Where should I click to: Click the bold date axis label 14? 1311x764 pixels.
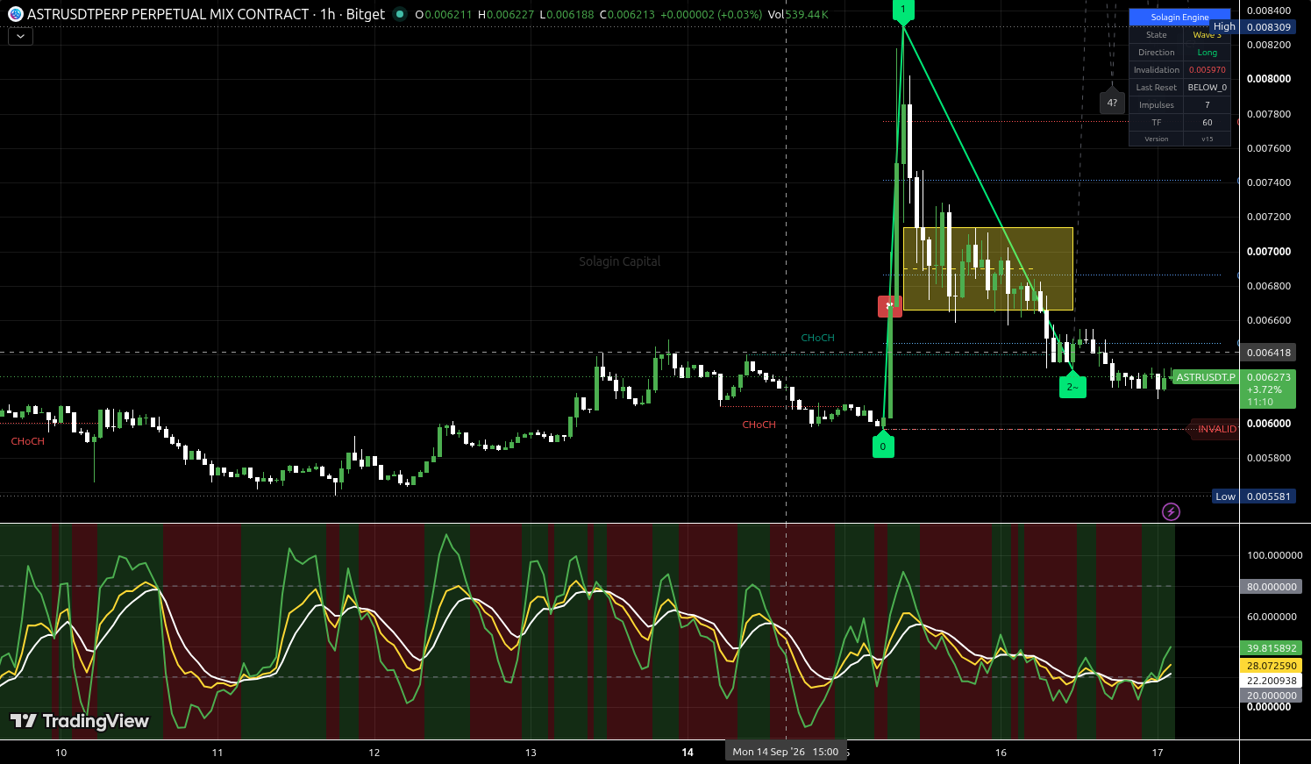point(688,753)
